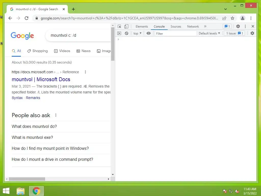Go back with the browser back arrow
Screen dimensions: 261x196
click(10, 18)
